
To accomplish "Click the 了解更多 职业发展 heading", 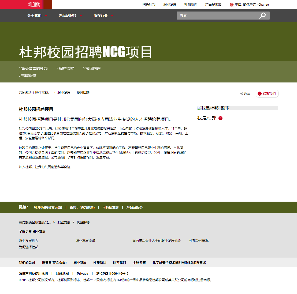I will 32,232.
